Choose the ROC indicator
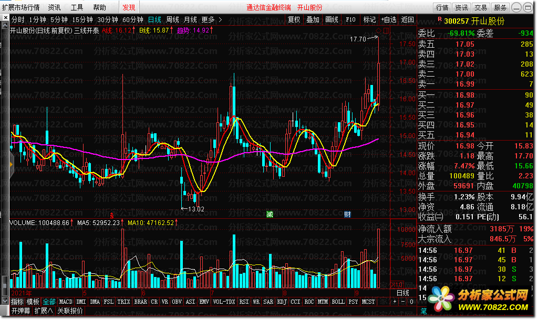Screen dimensions: 538x320 coord(309,302)
